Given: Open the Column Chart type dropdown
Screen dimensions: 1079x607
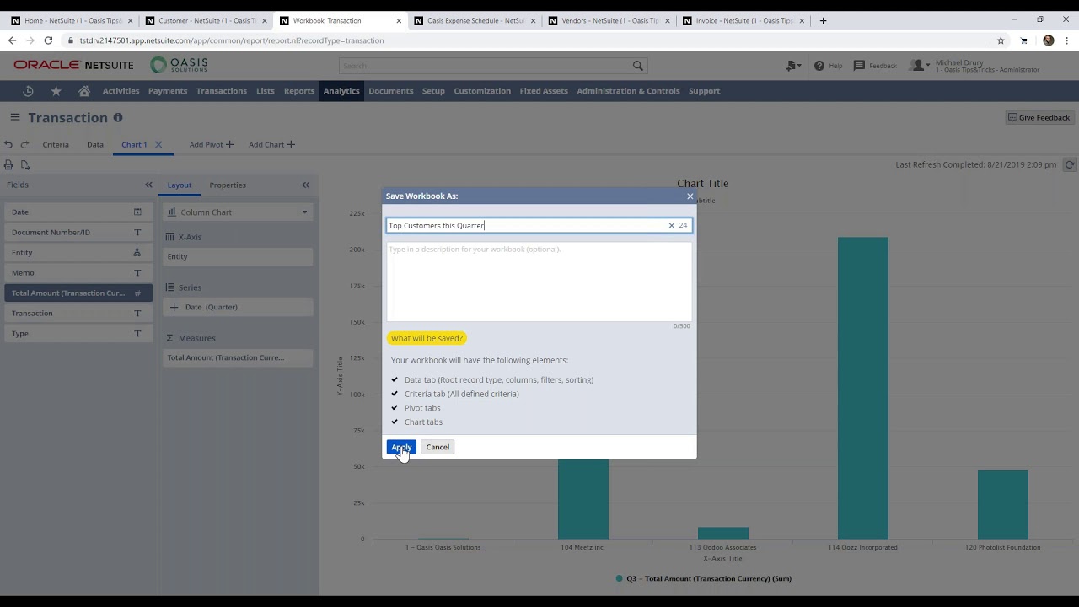Looking at the screenshot, I should (x=238, y=212).
